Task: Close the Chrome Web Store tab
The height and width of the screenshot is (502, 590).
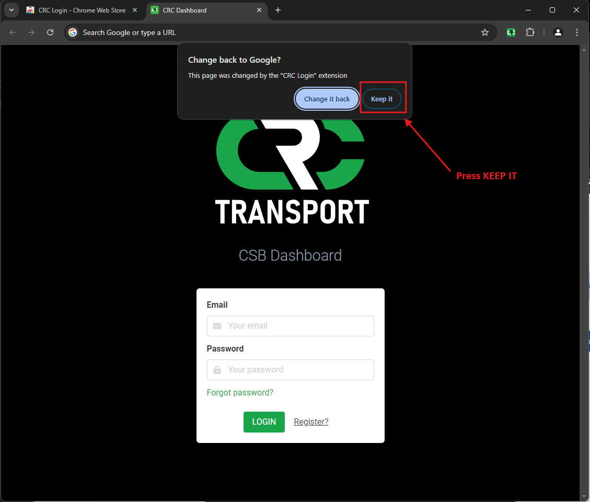Action: tap(135, 10)
